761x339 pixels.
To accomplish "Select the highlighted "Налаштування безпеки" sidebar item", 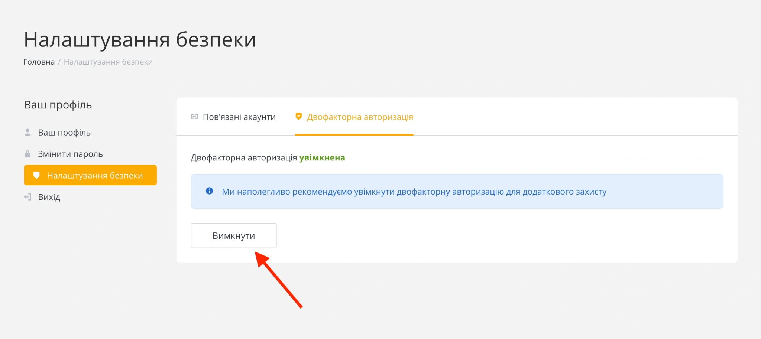I will coord(95,175).
